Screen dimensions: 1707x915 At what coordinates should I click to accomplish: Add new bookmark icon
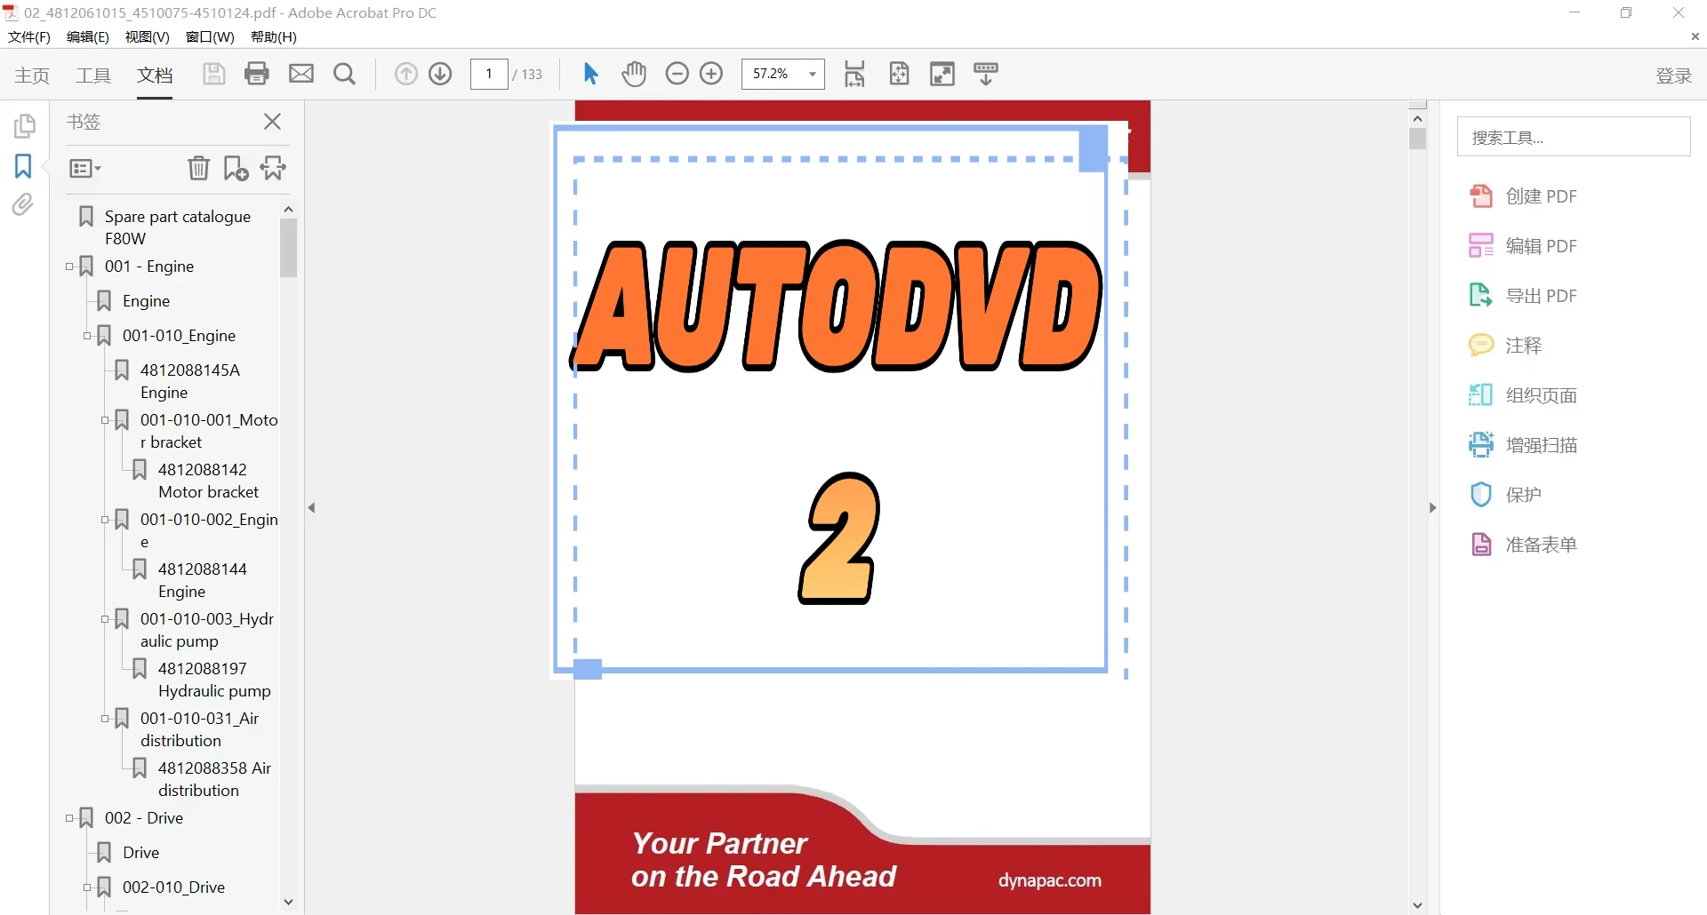[x=236, y=168]
